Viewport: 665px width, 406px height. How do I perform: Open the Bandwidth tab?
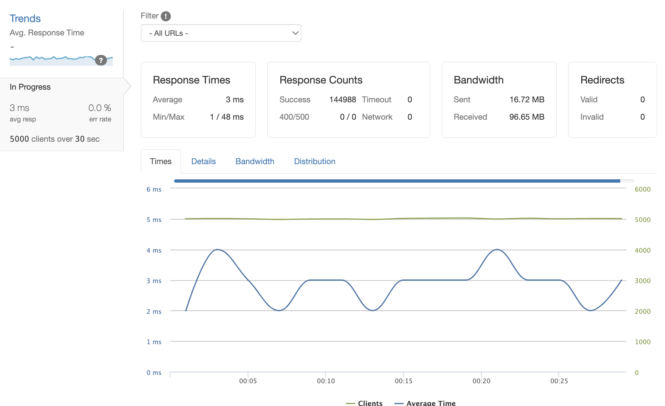pyautogui.click(x=255, y=161)
